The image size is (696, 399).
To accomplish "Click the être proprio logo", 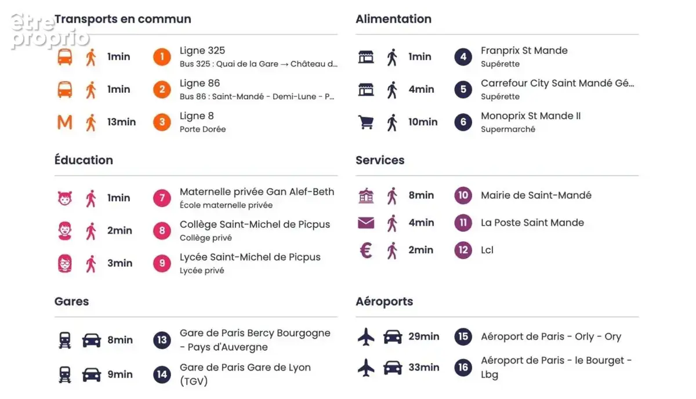I will pyautogui.click(x=50, y=30).
